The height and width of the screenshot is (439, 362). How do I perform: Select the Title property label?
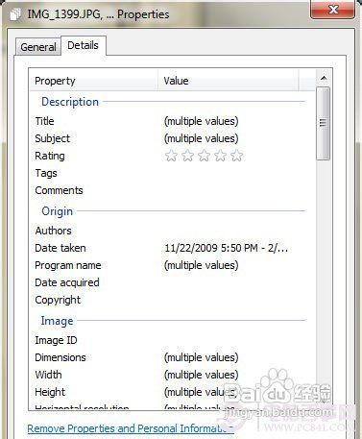click(x=44, y=121)
